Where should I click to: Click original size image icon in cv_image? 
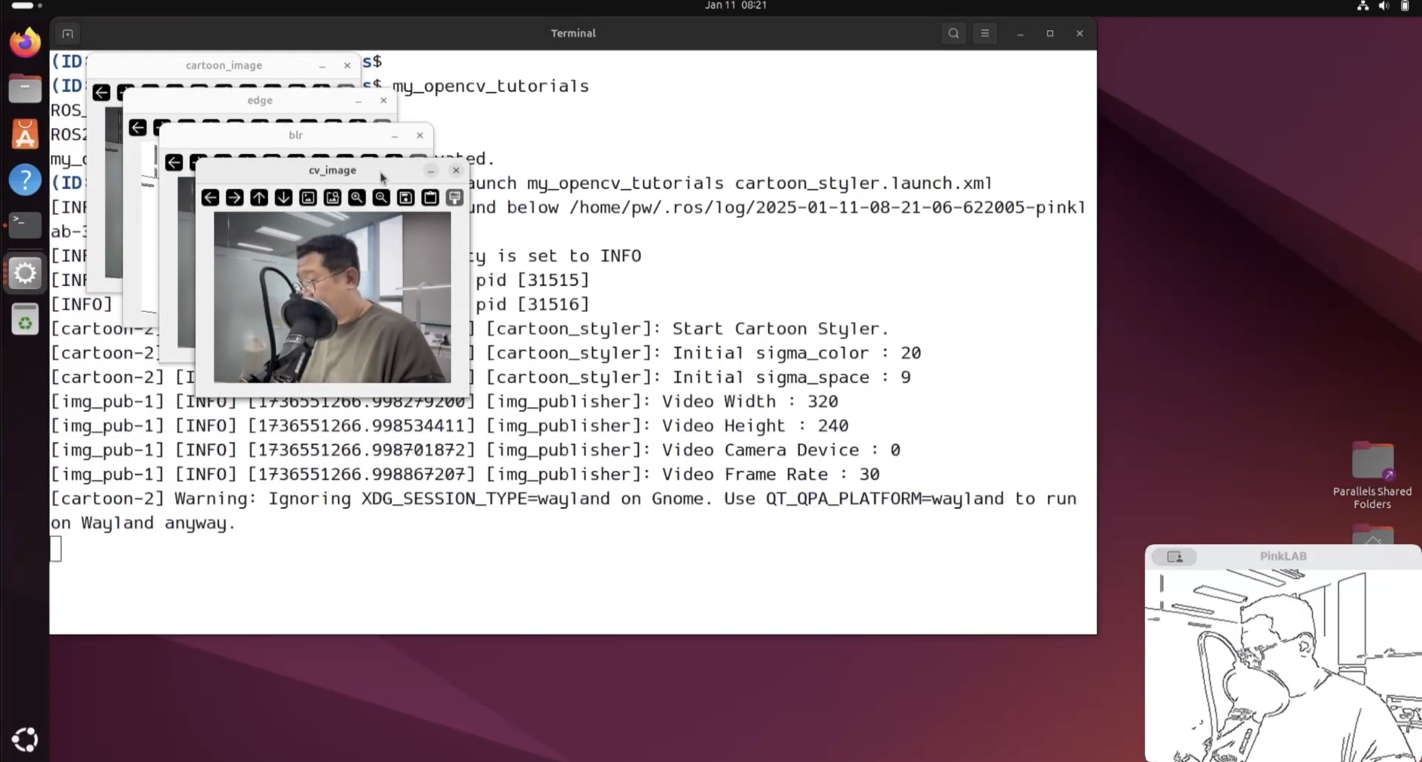point(308,198)
